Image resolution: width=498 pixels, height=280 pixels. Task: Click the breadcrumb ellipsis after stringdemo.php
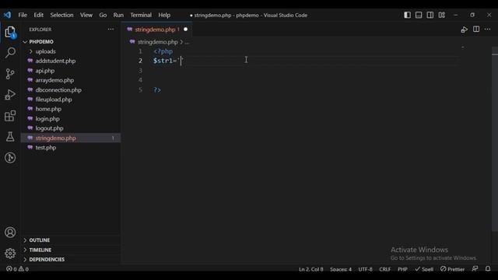pyautogui.click(x=187, y=42)
